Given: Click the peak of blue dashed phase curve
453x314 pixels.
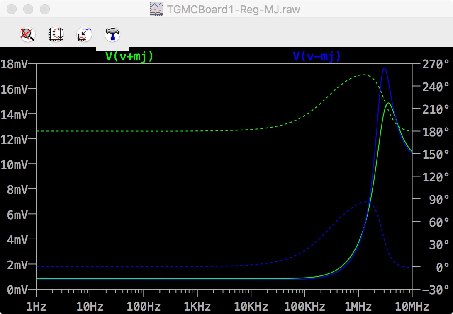Looking at the screenshot, I should [366, 202].
